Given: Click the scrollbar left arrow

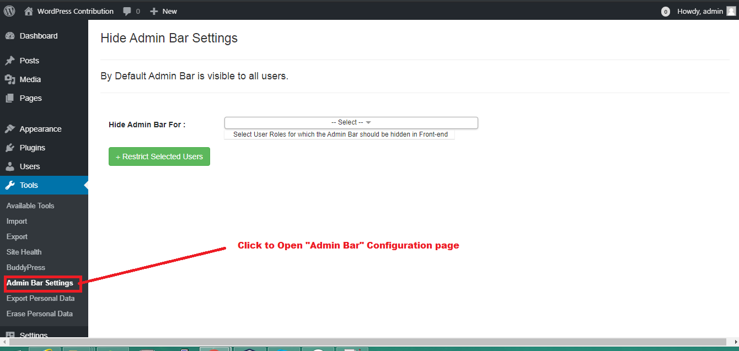Looking at the screenshot, I should pos(4,342).
